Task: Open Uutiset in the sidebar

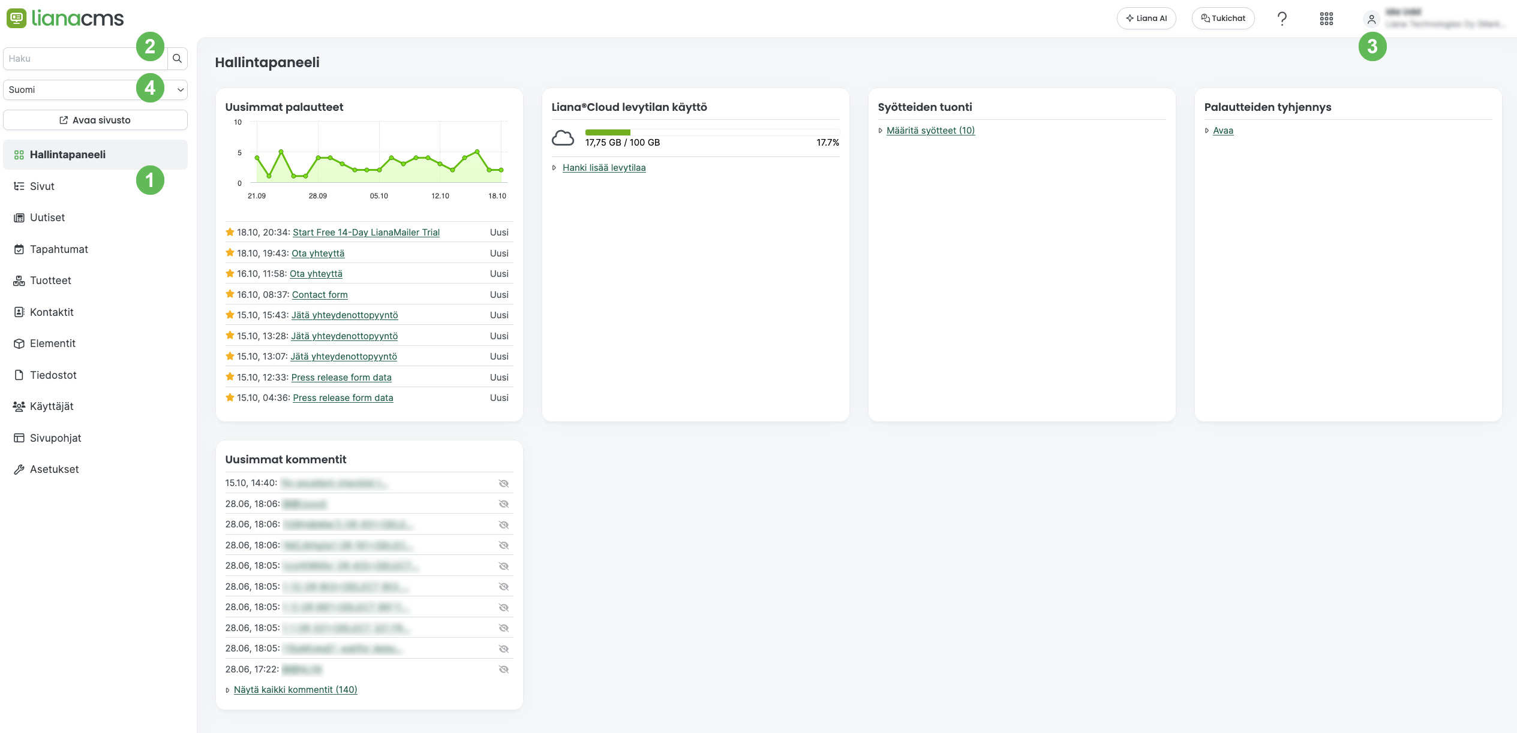Action: 95,218
